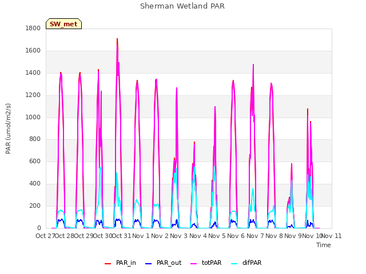Toggle the PAR_in legend entry

[120, 263]
